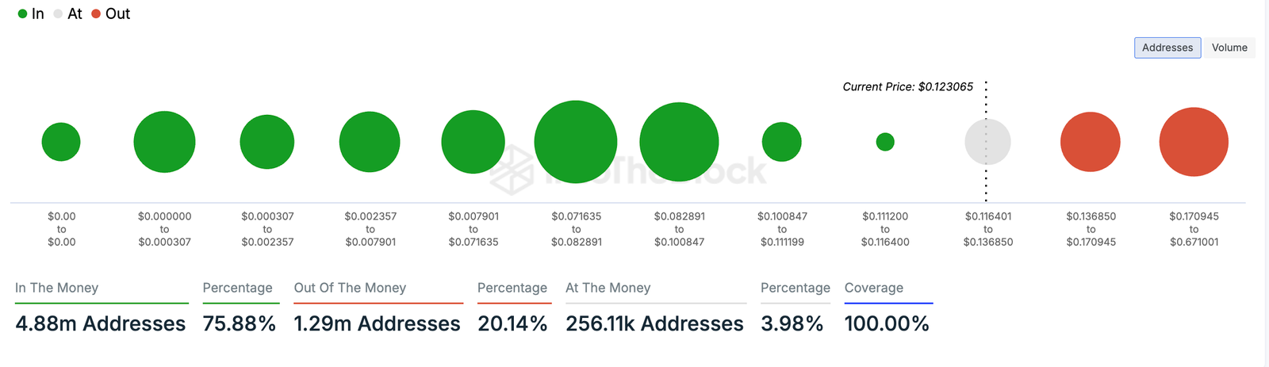Click the gray At bubble near current price

pos(987,142)
